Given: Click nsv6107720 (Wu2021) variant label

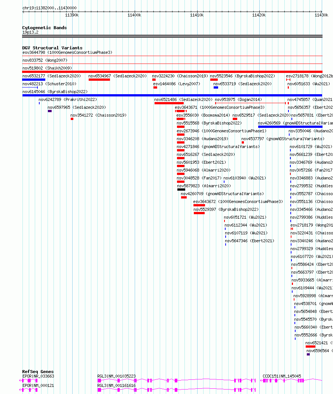Looking at the screenshot, I should coord(312,256).
